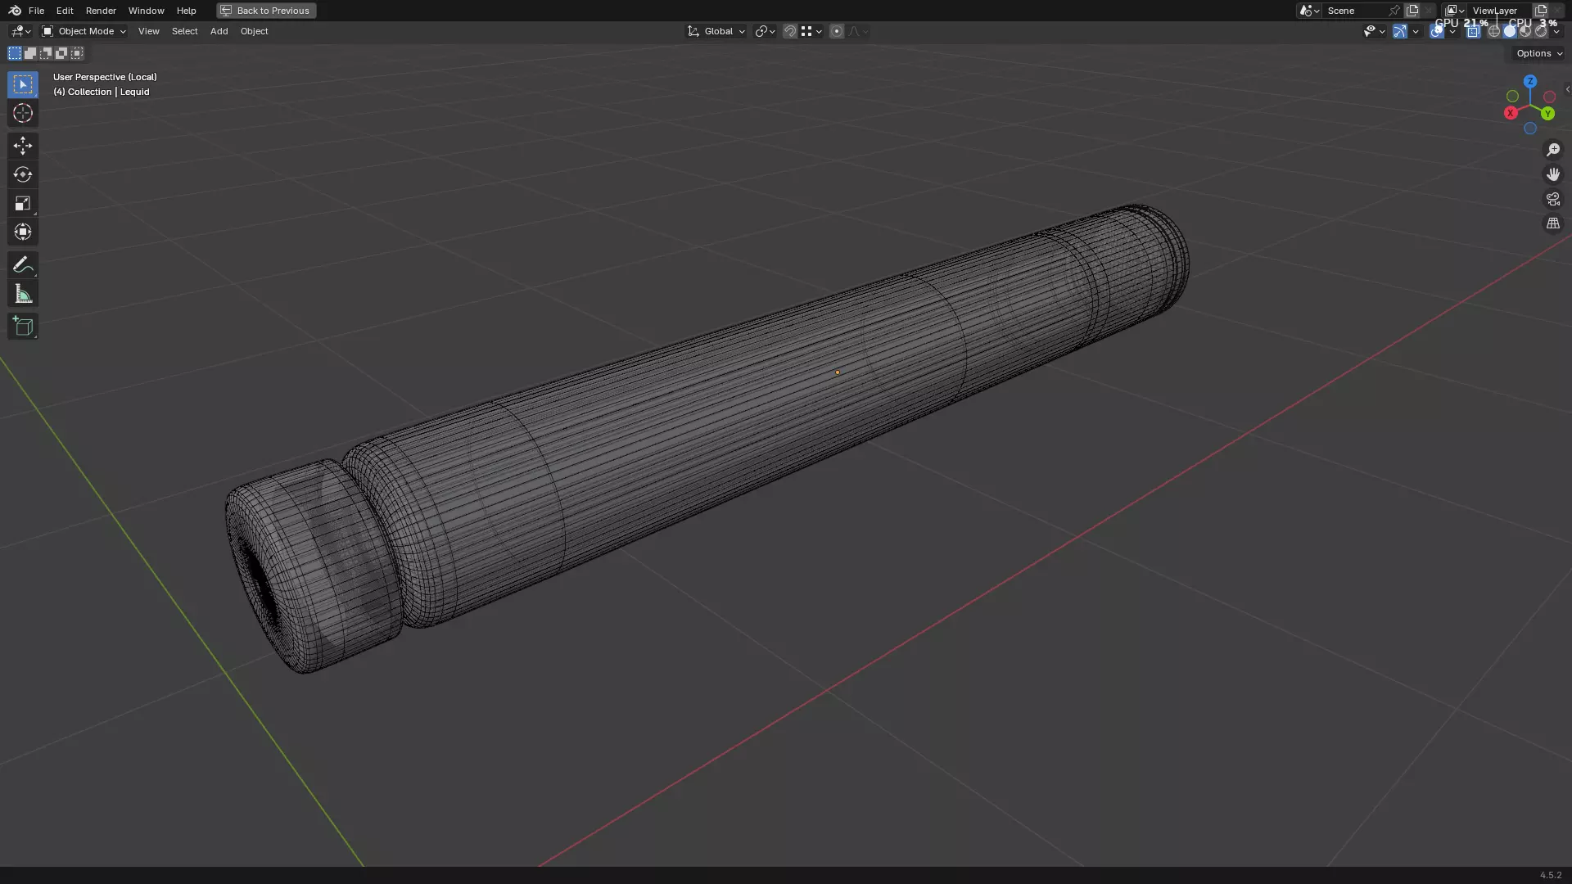Viewport: 1572px width, 884px height.
Task: Click Back to Previous button
Action: point(266,11)
